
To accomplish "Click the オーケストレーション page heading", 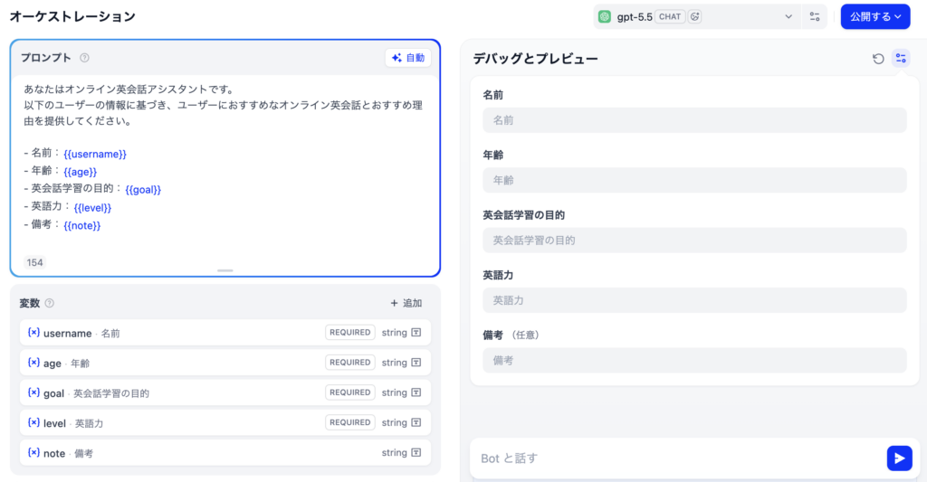I will coord(72,16).
